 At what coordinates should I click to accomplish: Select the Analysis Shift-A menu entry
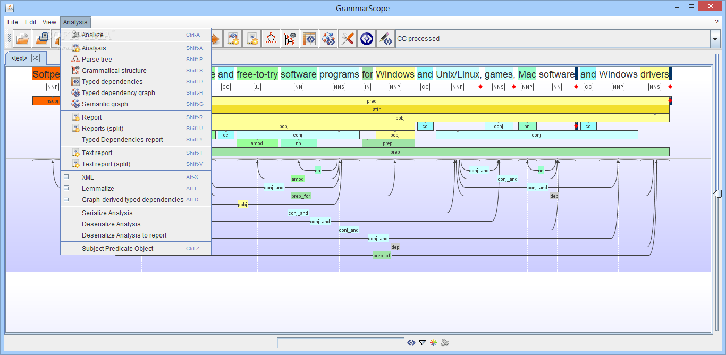tap(136, 48)
